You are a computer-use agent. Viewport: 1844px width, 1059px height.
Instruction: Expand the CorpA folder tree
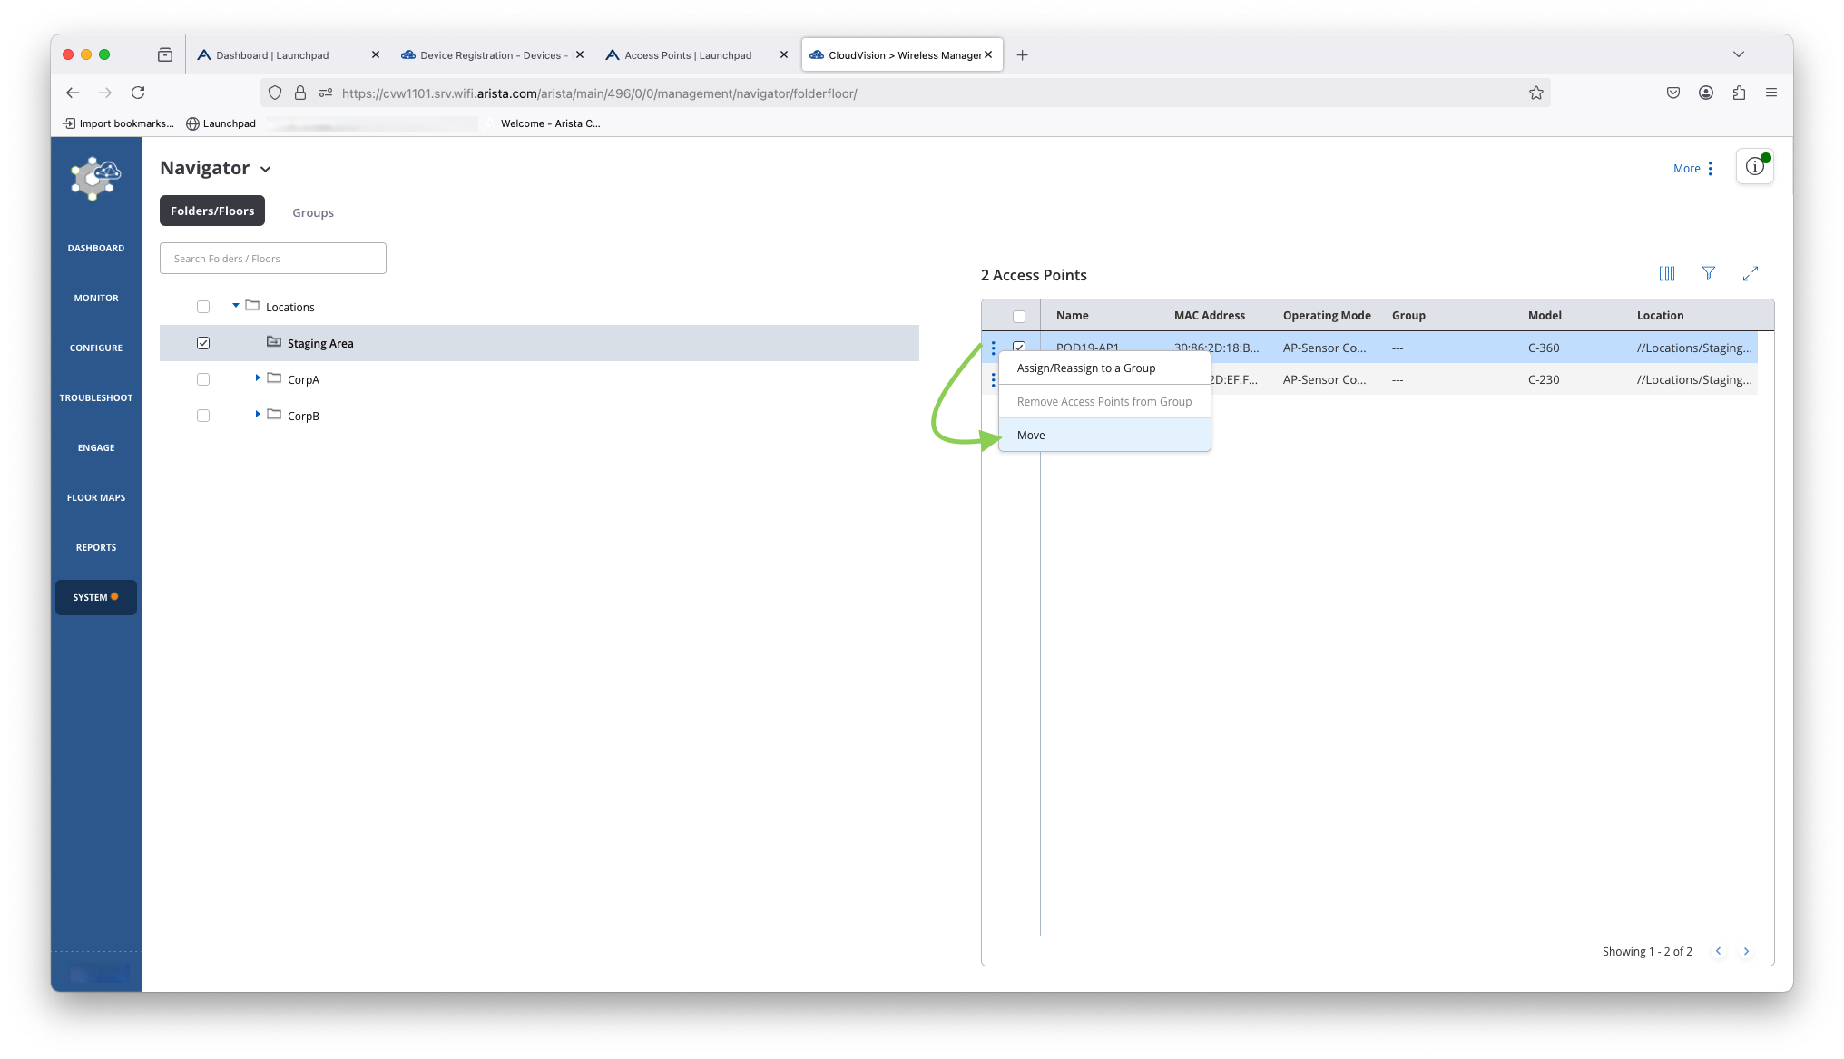click(258, 378)
